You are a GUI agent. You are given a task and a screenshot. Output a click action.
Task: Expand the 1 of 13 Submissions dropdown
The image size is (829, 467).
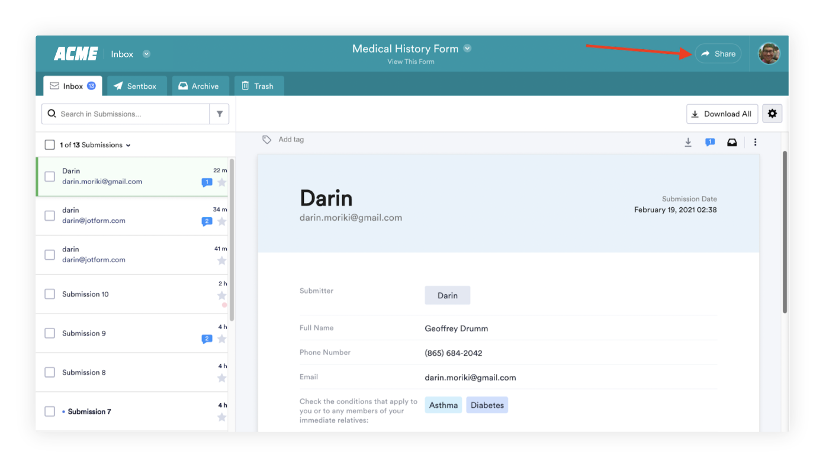pyautogui.click(x=128, y=145)
